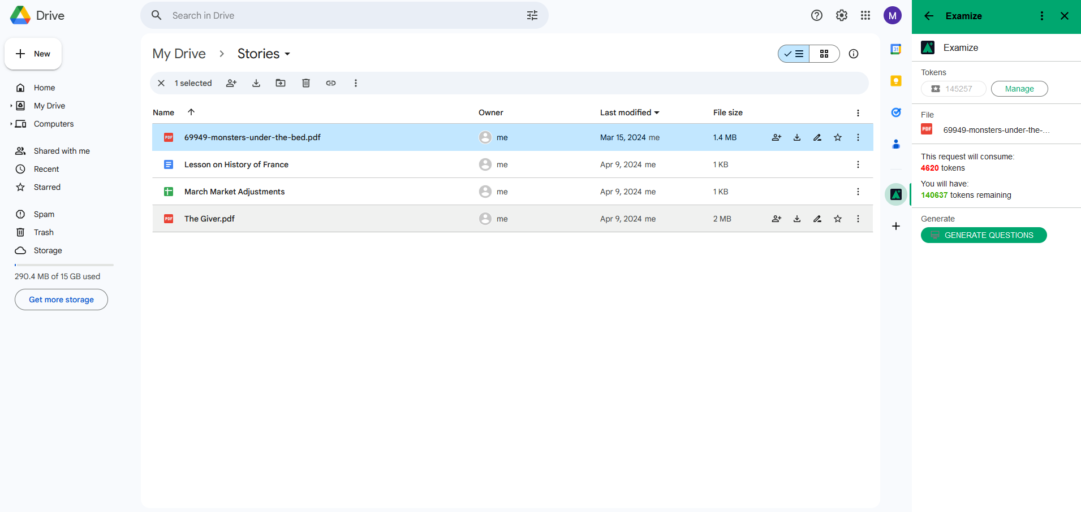Screen dimensions: 1081x512
Task: Click GENERATE QUESTIONS button
Action: (x=984, y=235)
